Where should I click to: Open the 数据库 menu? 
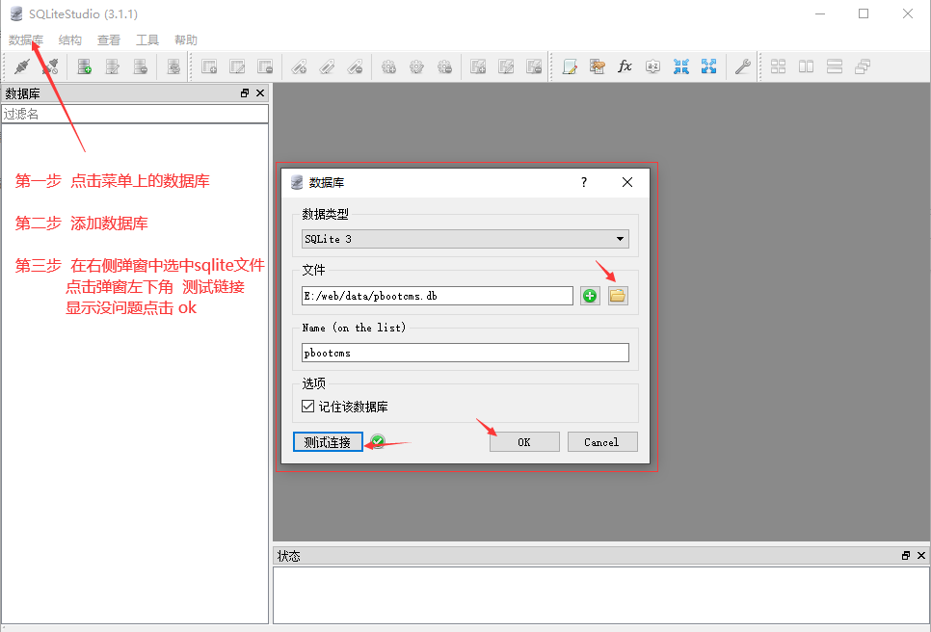pos(26,39)
